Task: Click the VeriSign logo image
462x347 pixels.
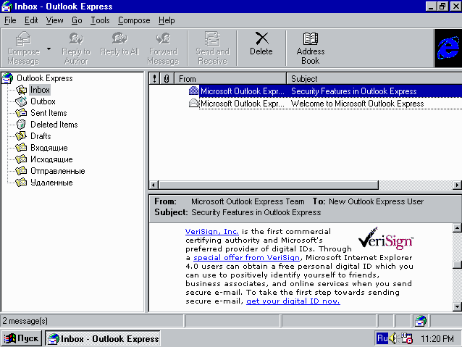Action: click(x=386, y=238)
